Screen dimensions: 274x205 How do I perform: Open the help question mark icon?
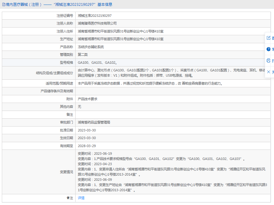pyautogui.click(x=268, y=49)
